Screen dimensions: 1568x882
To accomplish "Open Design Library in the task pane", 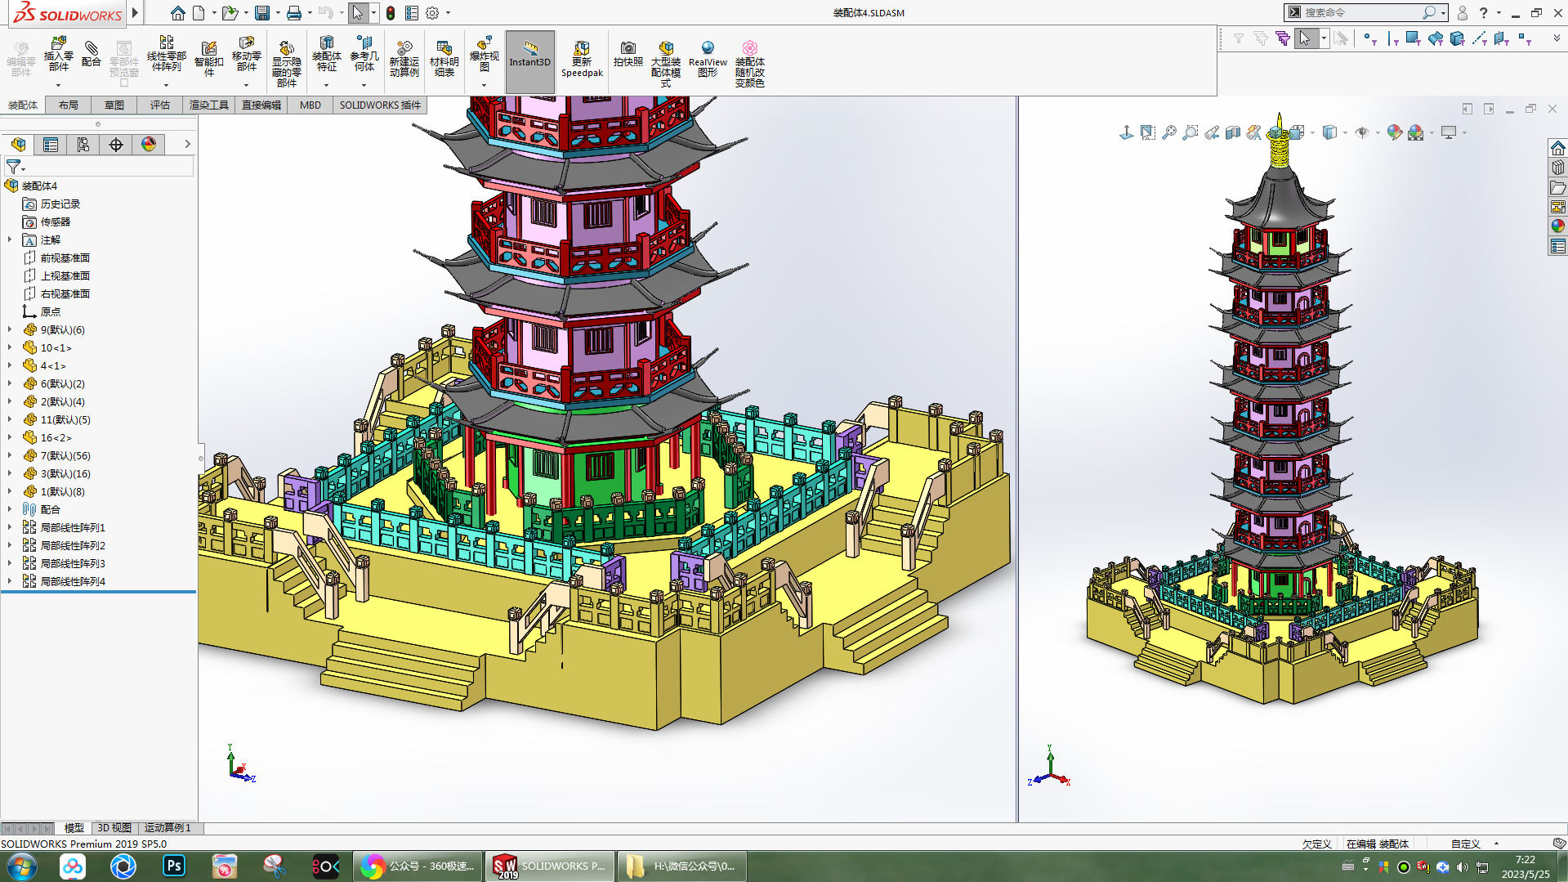I will click(1558, 168).
